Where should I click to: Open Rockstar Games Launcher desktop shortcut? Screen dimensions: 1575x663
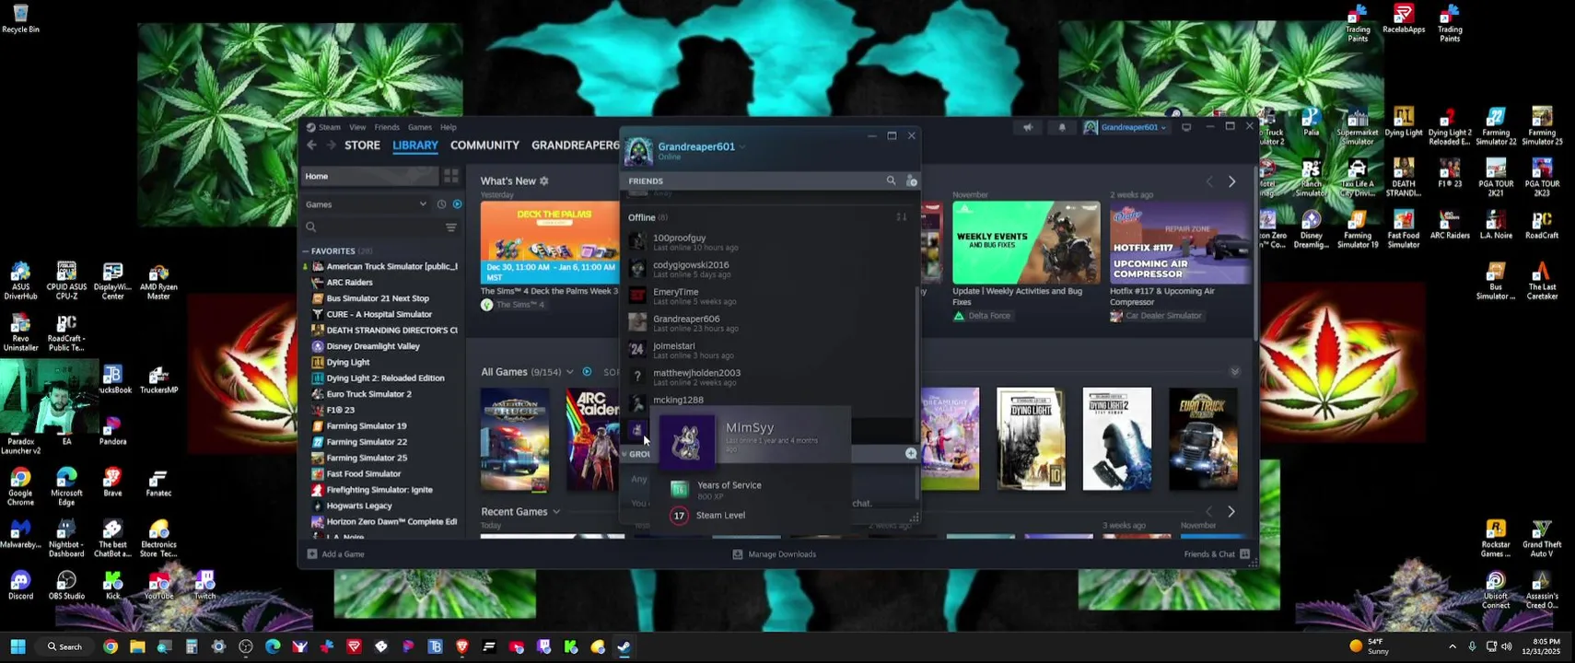[1496, 539]
